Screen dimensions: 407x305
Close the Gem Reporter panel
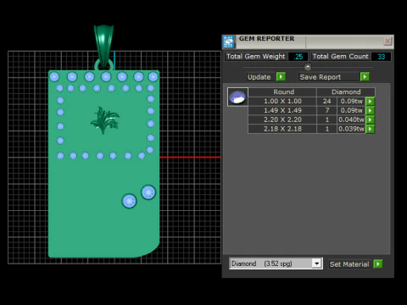(x=387, y=42)
